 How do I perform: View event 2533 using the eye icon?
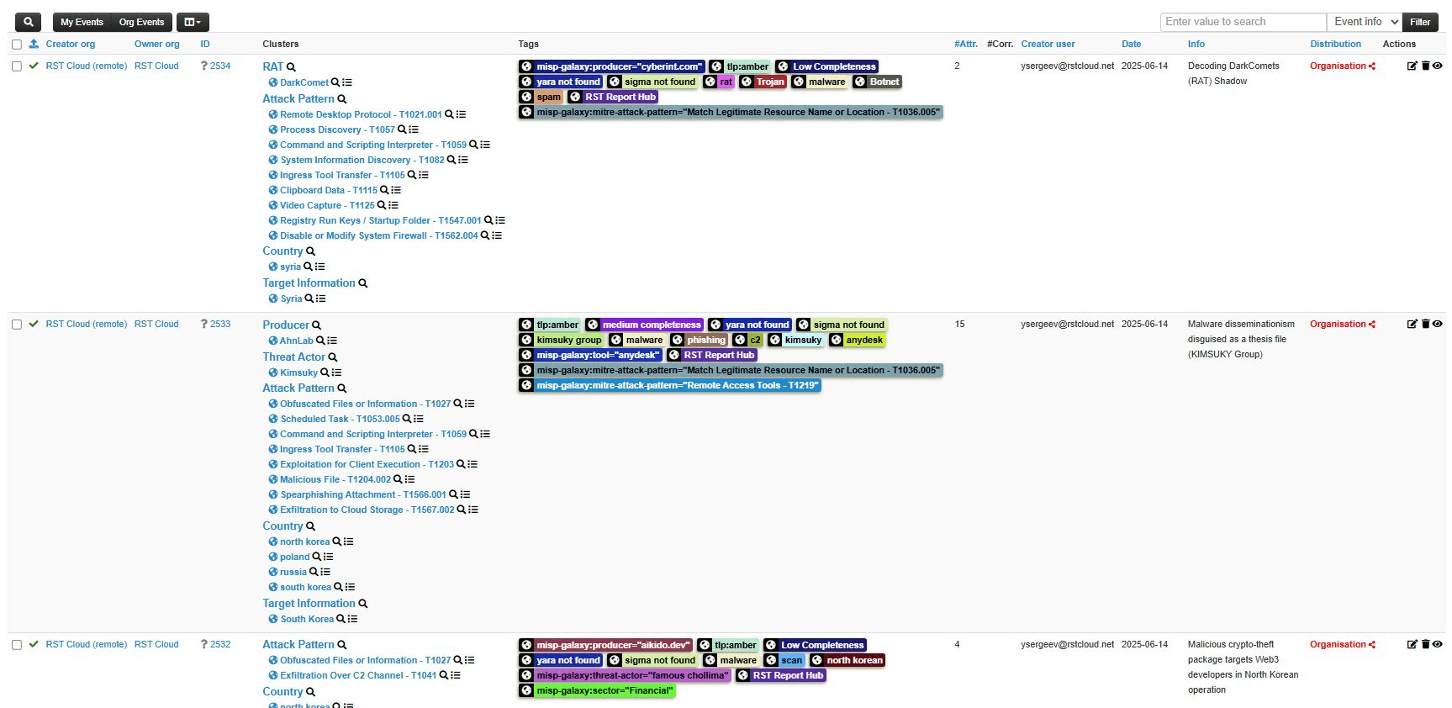coord(1438,324)
